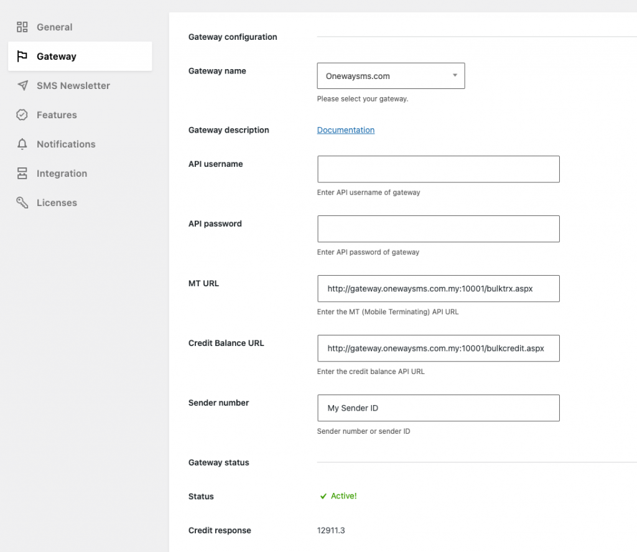637x552 pixels.
Task: Navigate to the Licenses section
Action: point(57,202)
